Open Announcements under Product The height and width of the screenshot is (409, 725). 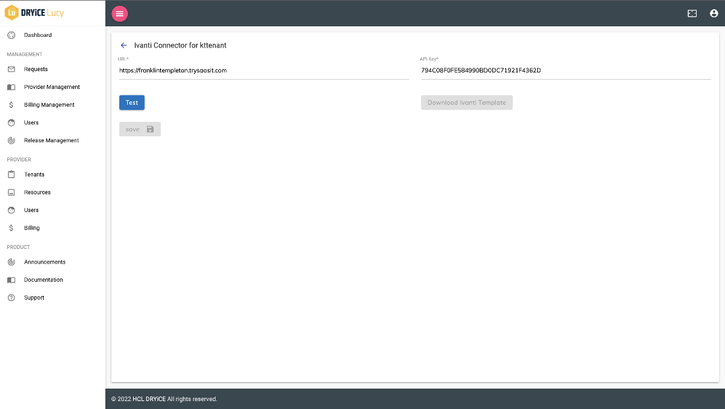[x=45, y=262]
